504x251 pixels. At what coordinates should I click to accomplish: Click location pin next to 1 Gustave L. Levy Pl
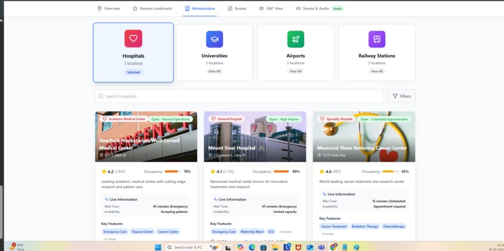210,155
